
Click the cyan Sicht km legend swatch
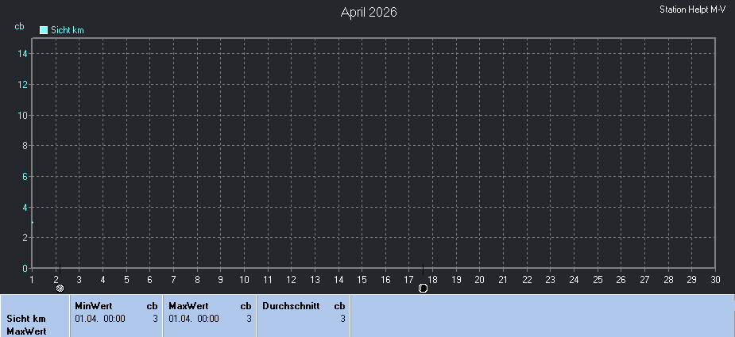point(44,30)
